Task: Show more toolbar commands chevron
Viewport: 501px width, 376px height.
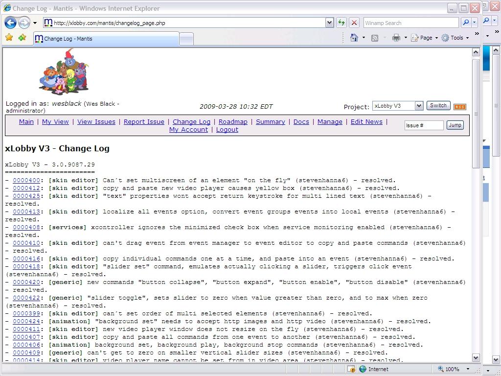Action: (x=477, y=33)
